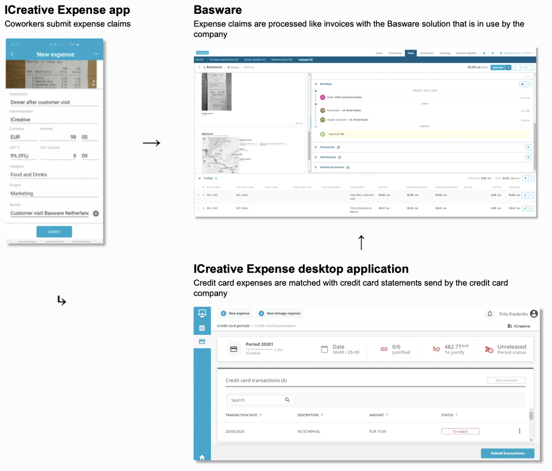Open the expense list icon in sidebar
Image resolution: width=552 pixels, height=471 pixels.
pos(202,328)
